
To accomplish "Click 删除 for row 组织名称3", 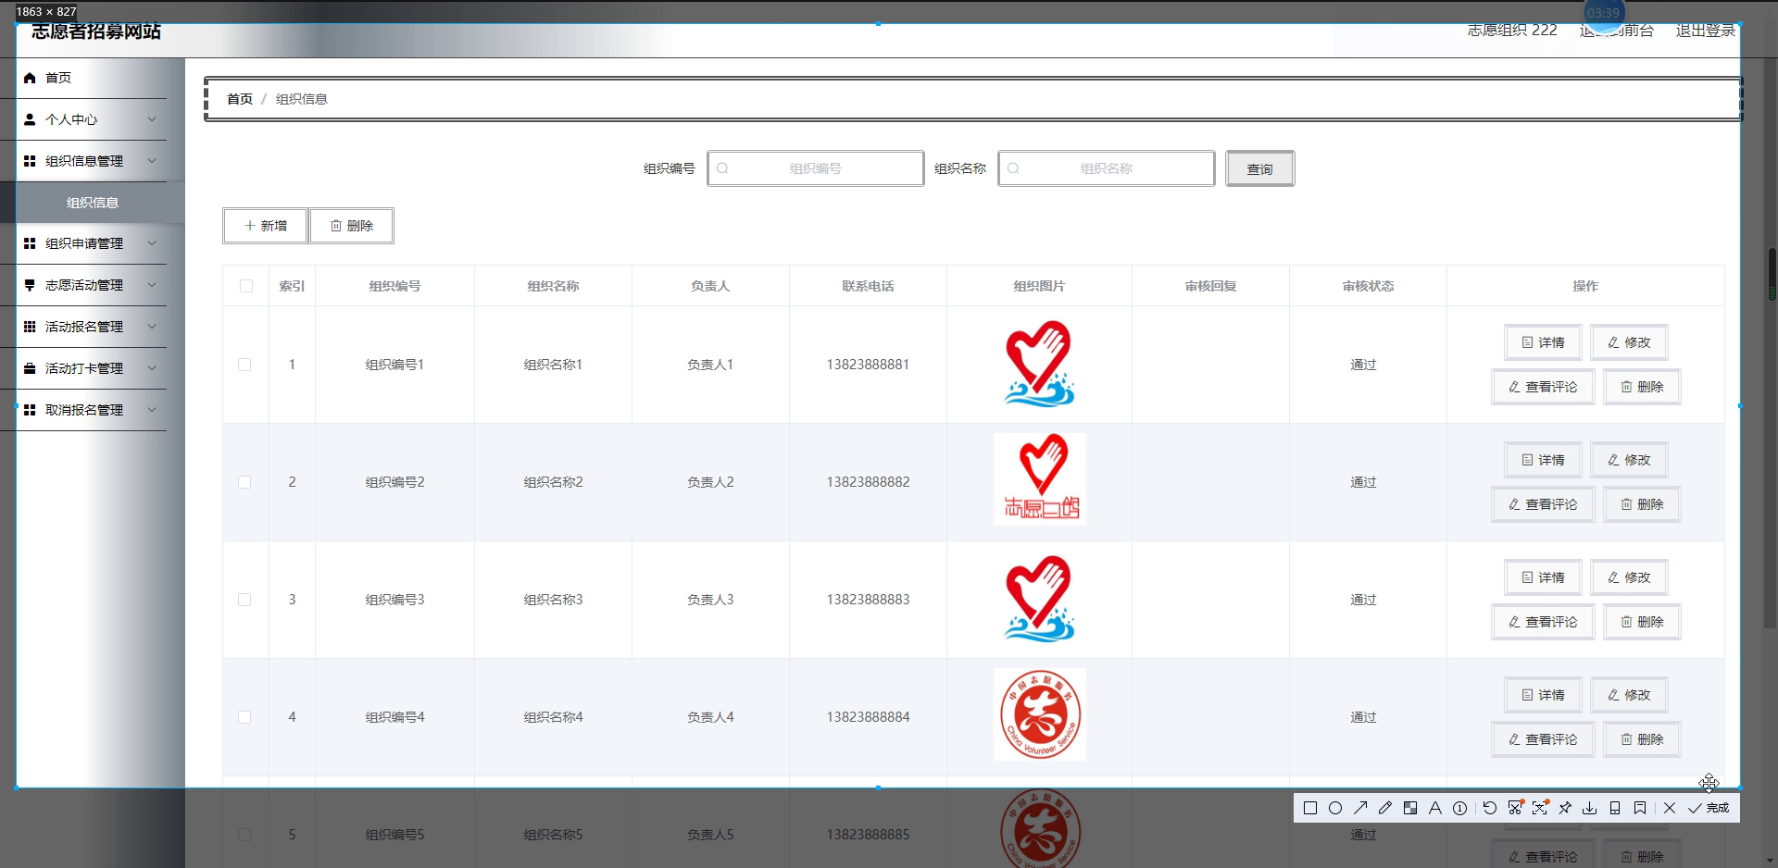I will click(x=1642, y=622).
